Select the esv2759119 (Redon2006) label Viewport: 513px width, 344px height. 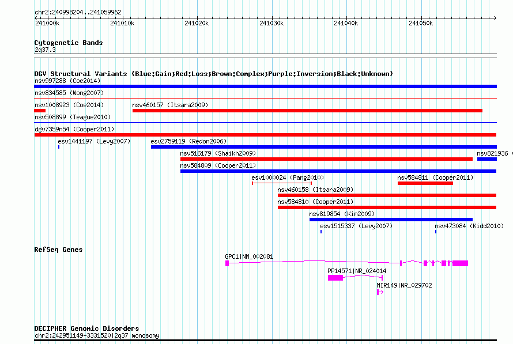[x=188, y=141]
